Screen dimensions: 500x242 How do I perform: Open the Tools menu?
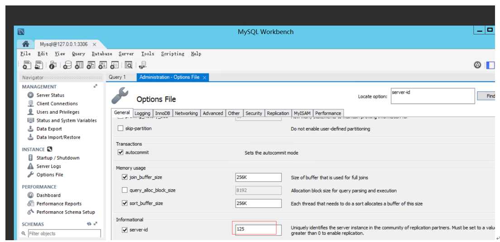click(148, 53)
